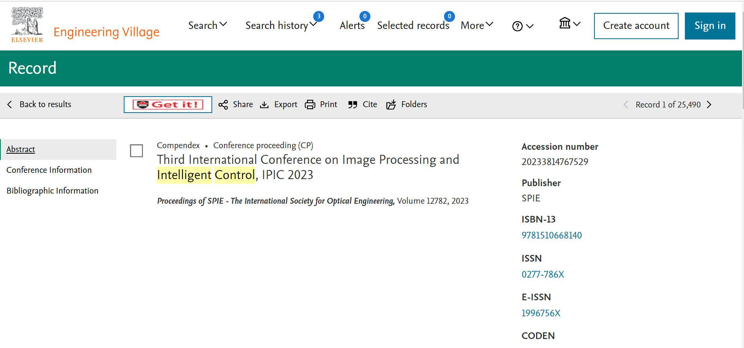Click the Record 1 of 25,490 counter
The image size is (744, 348).
pos(668,105)
